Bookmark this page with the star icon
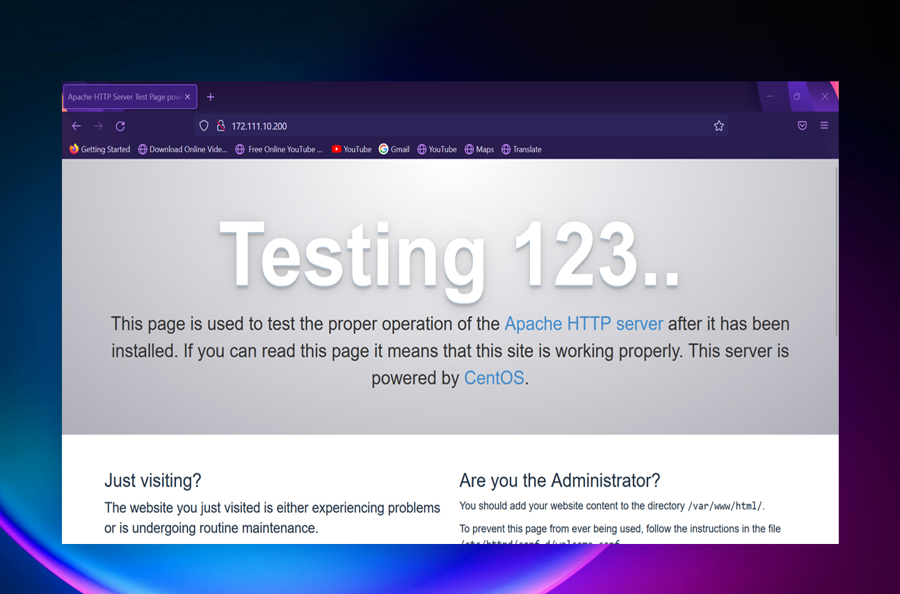900x594 pixels. click(719, 126)
